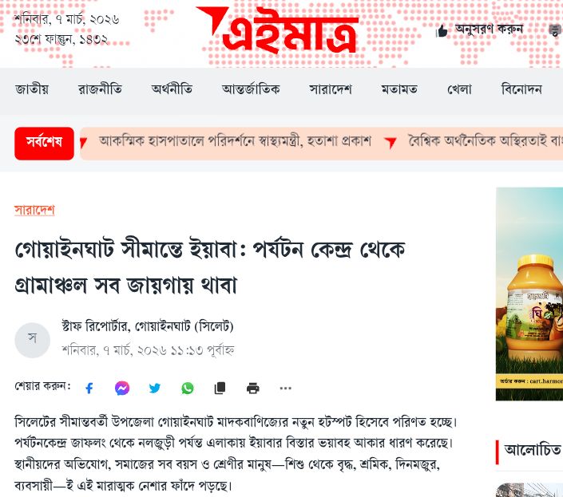Viewport: 563px width, 497px height.
Task: Click the সর্বশেষ red button
Action: [x=44, y=144]
